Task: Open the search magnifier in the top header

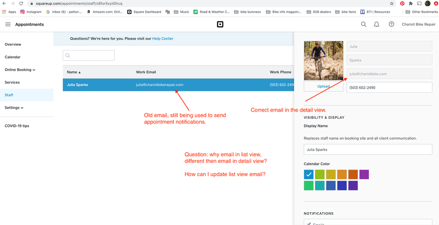Action: point(363,24)
